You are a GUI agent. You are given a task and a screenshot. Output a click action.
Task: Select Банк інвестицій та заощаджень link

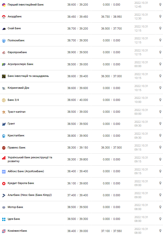click(28, 76)
